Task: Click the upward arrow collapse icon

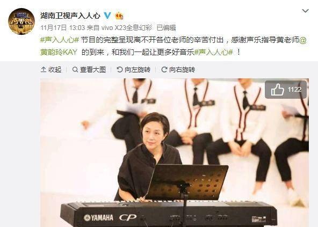Action: click(44, 70)
